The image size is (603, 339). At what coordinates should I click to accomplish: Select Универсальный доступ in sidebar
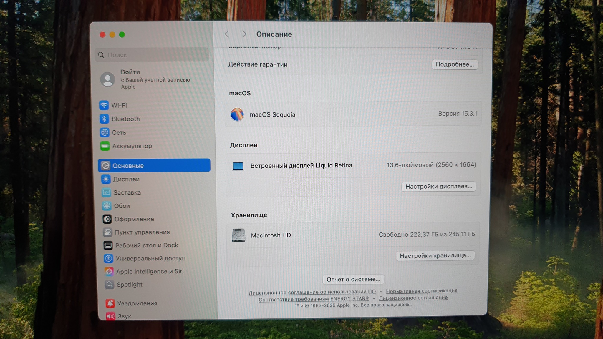pyautogui.click(x=150, y=258)
